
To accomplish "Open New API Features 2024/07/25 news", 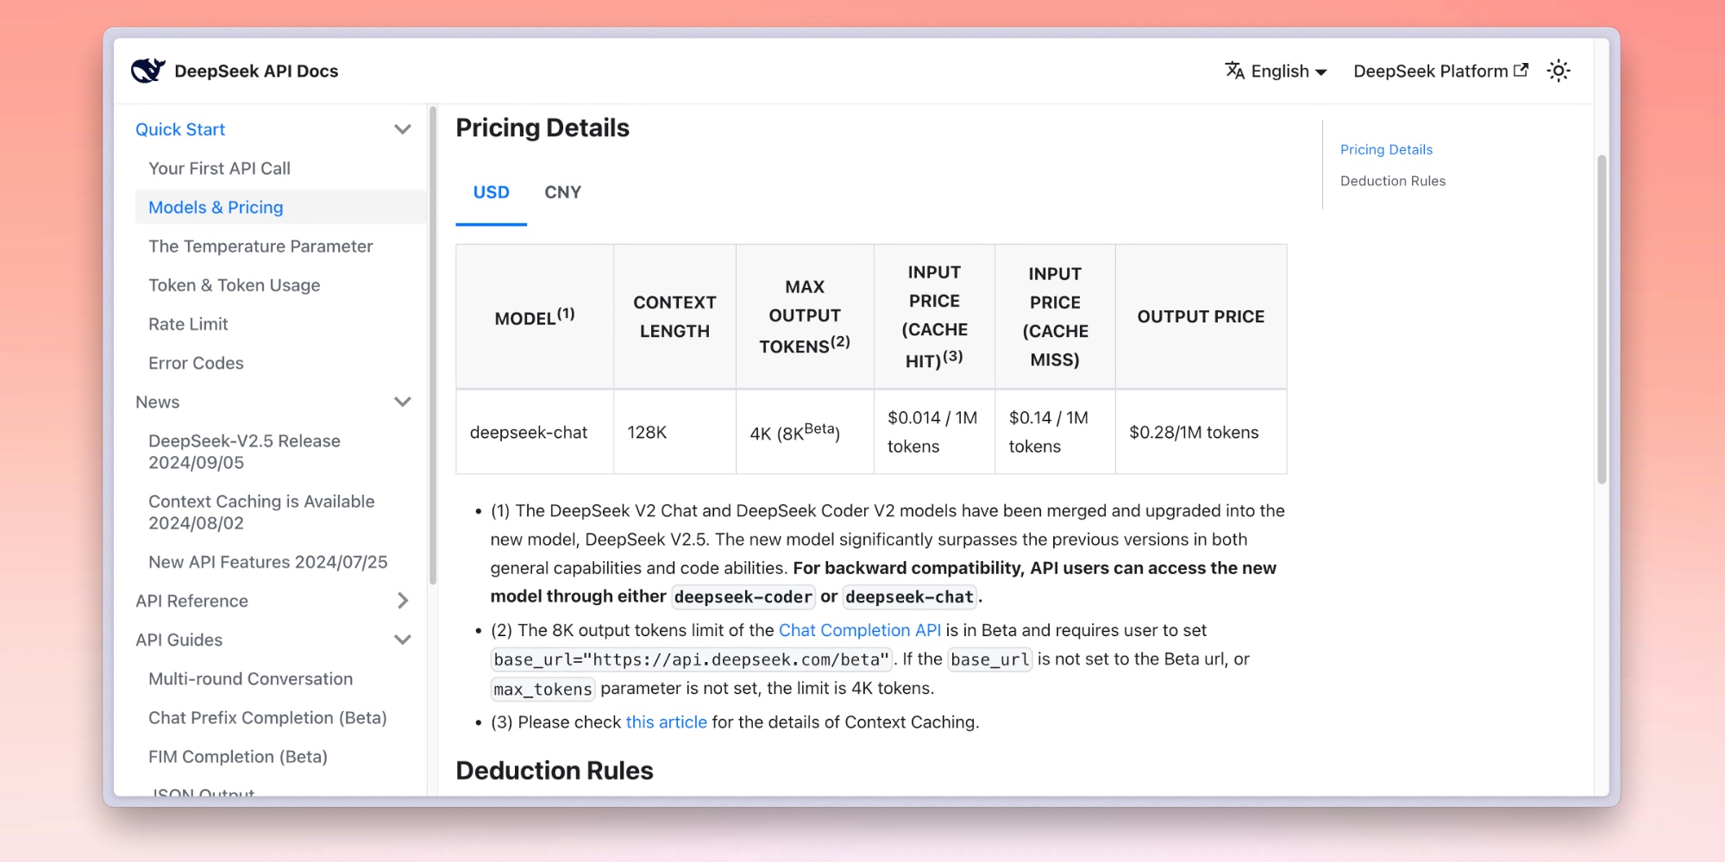I will pyautogui.click(x=267, y=562).
